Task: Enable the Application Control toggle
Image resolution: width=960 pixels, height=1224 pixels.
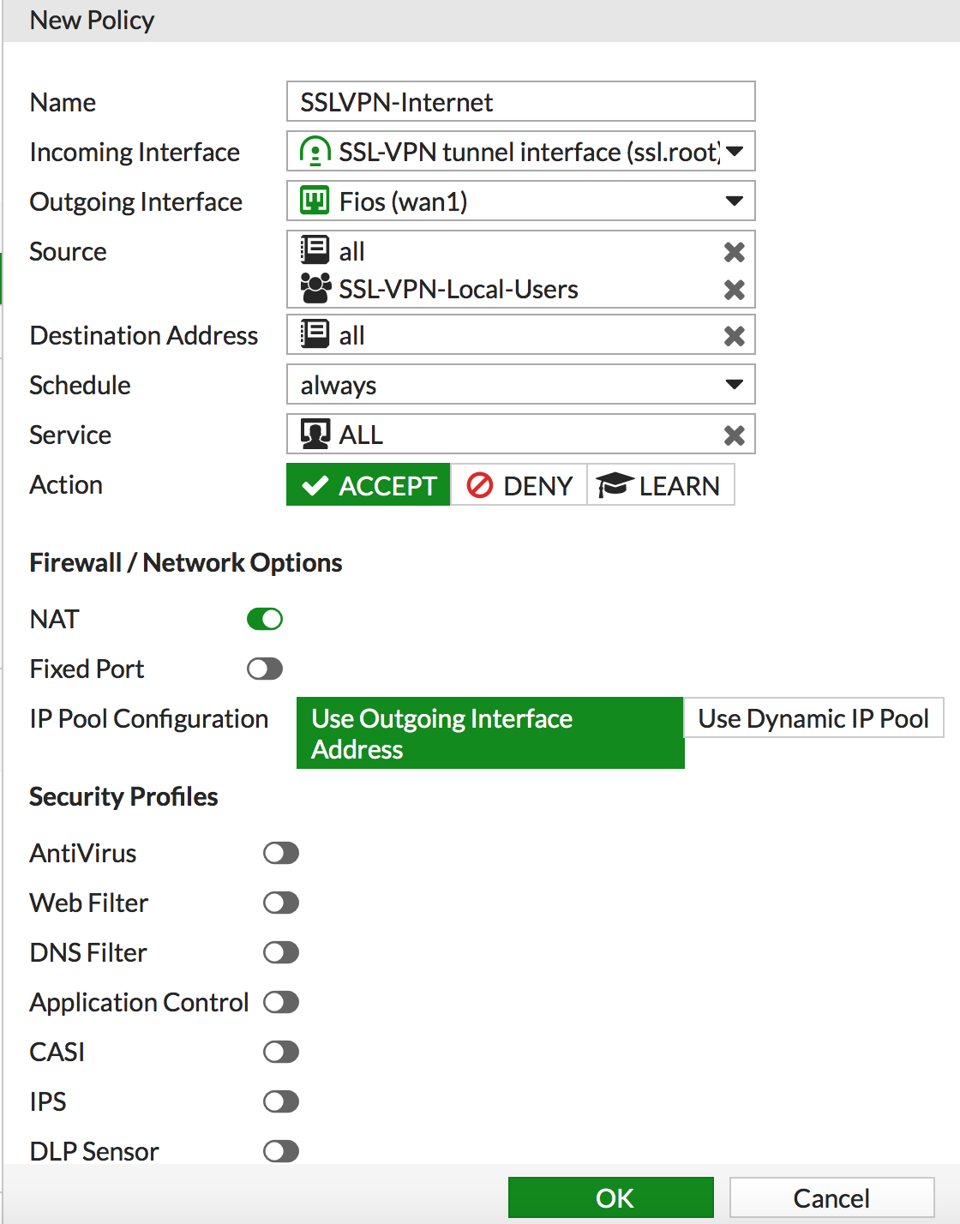Action: pyautogui.click(x=281, y=1002)
